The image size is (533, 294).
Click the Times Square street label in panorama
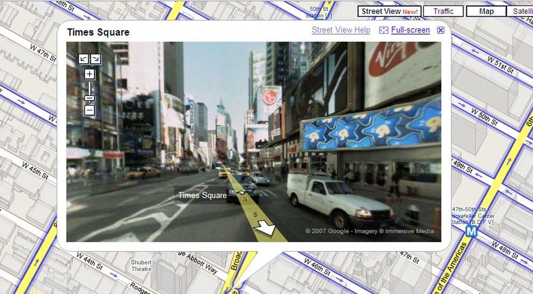click(202, 195)
